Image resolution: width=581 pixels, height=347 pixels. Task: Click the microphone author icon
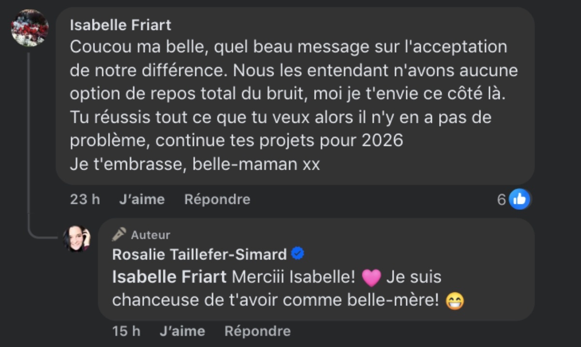119,234
